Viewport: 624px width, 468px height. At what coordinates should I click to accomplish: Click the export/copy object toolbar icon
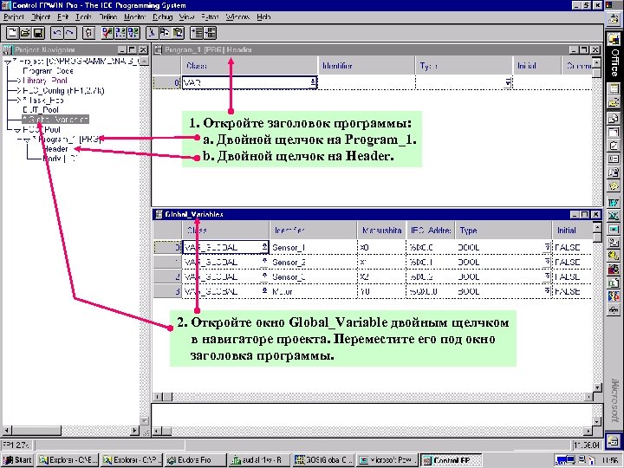(x=165, y=33)
